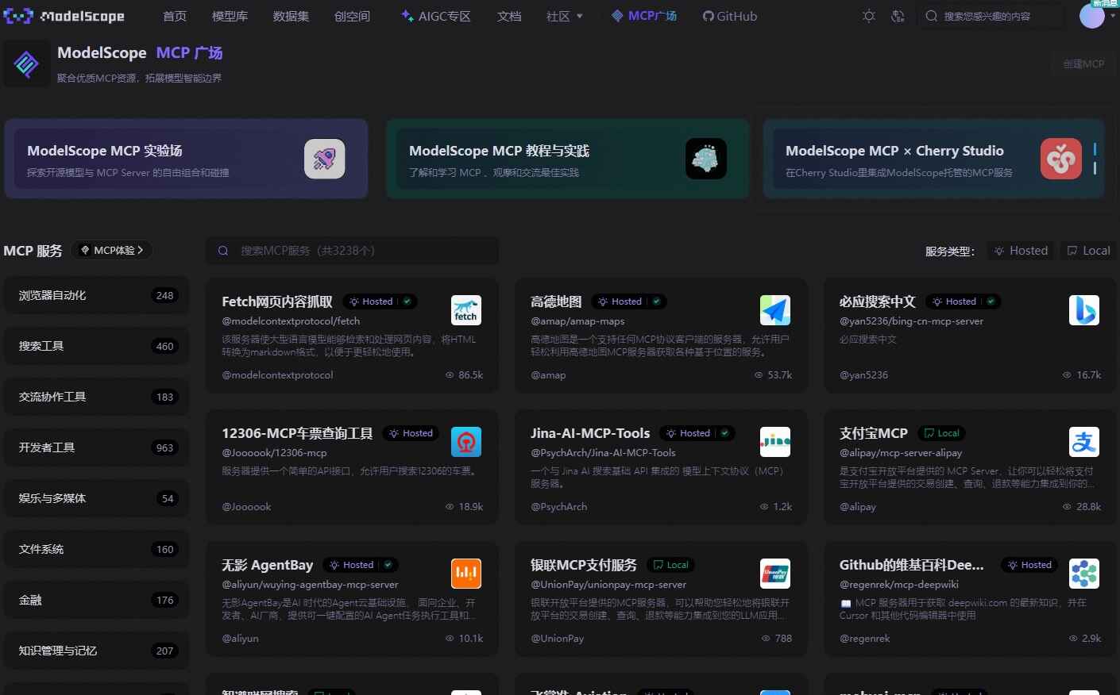Select the 开发者工具 category
1120x695 pixels.
[x=97, y=447]
